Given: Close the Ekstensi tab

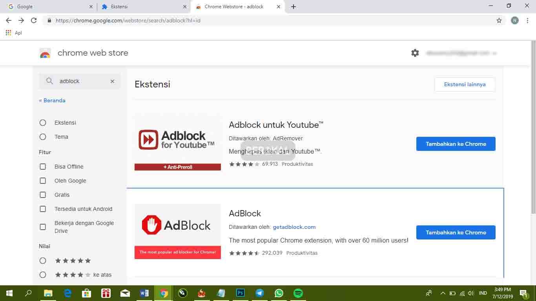Looking at the screenshot, I should click(x=185, y=7).
